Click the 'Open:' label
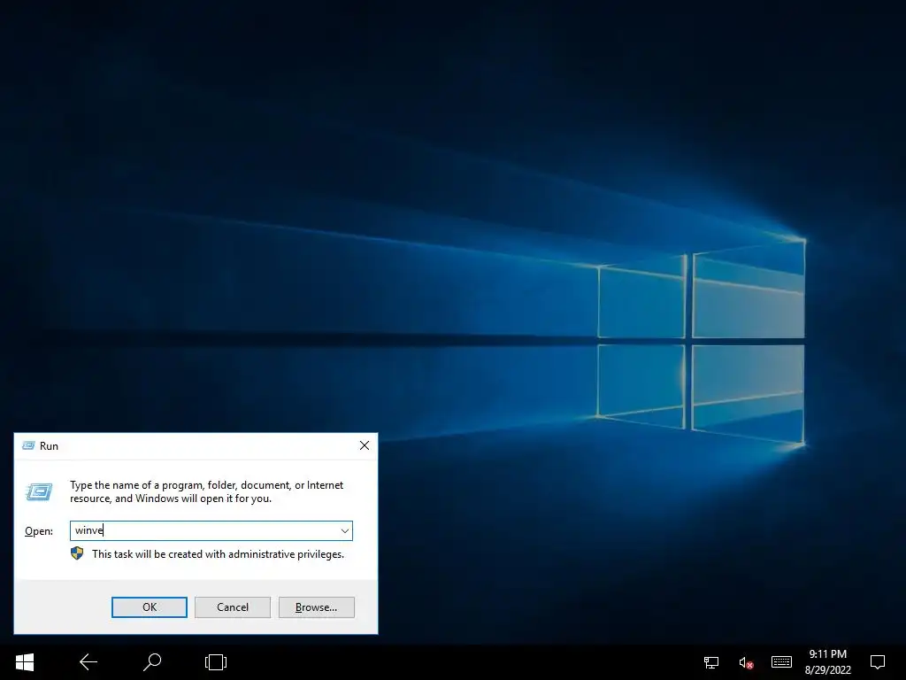 [x=39, y=531]
